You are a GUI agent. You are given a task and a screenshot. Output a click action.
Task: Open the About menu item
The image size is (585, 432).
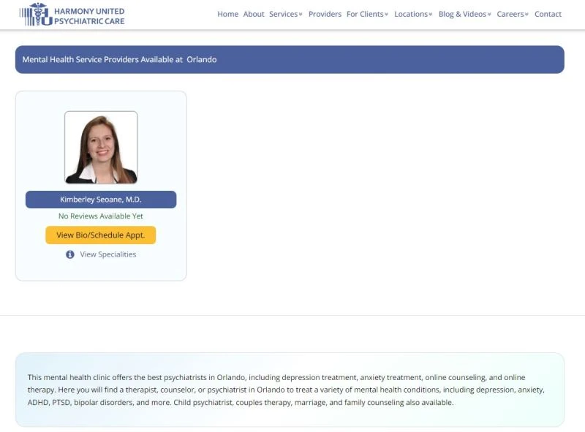click(254, 14)
